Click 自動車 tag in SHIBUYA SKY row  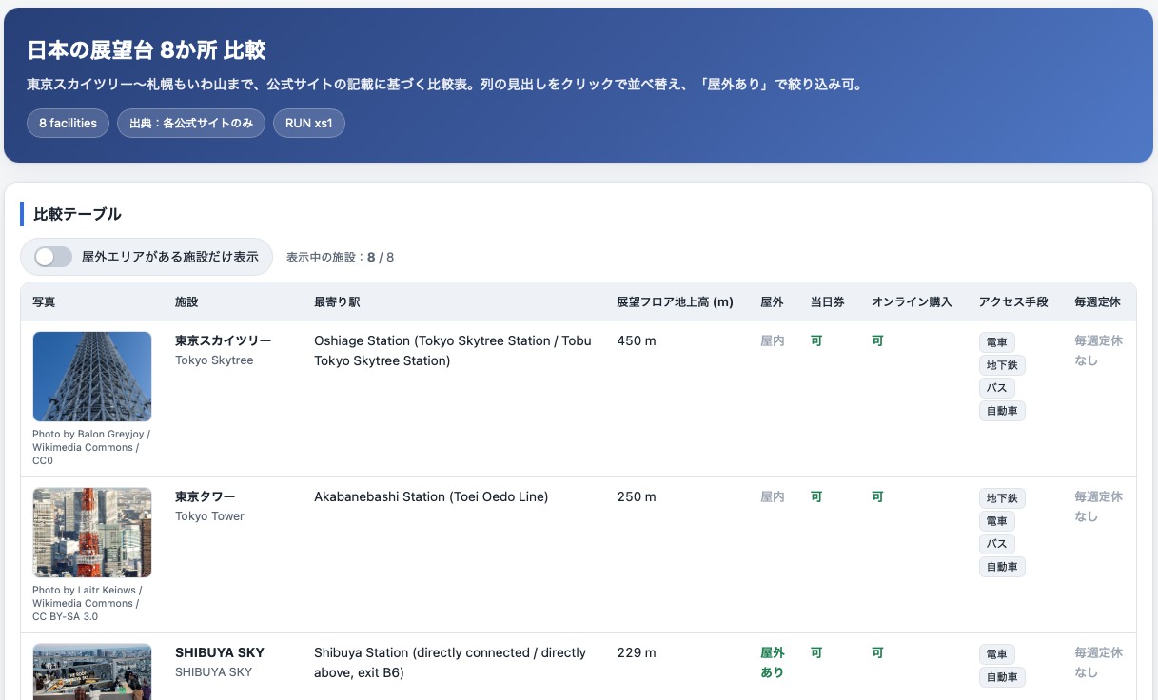[x=1002, y=677]
